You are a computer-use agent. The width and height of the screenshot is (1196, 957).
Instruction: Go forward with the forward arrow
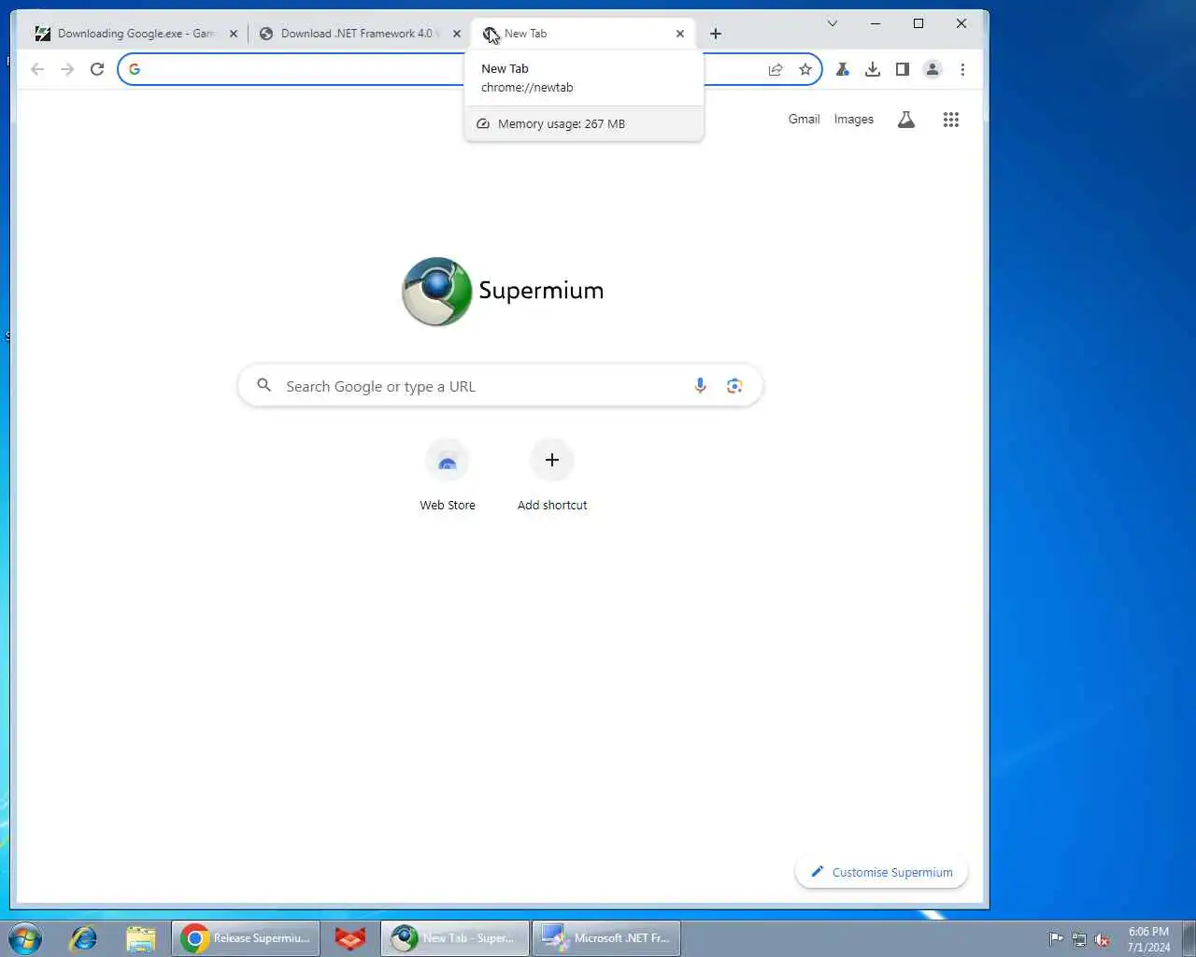click(x=67, y=69)
